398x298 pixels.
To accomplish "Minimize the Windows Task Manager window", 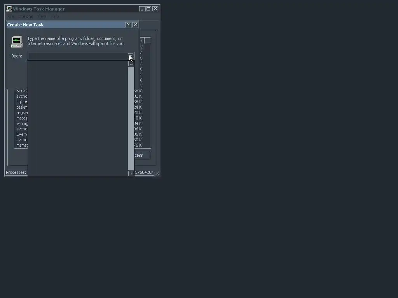I will 142,9.
